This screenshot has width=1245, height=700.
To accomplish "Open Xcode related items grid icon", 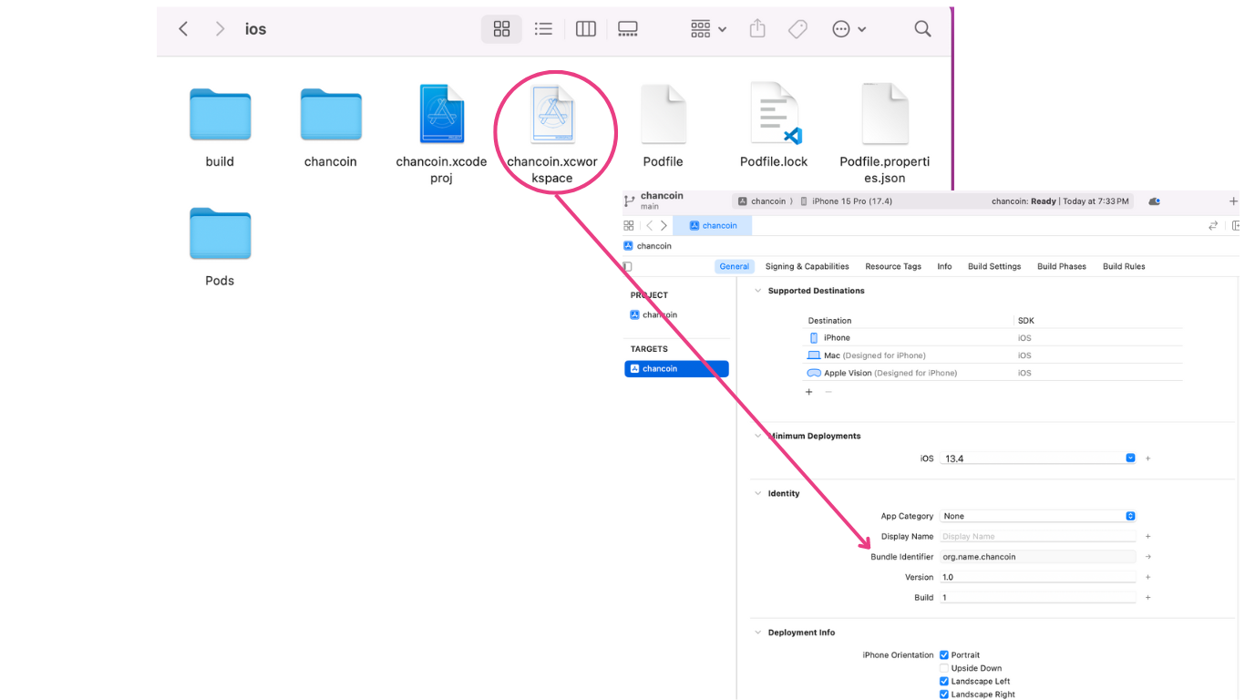I will point(628,225).
